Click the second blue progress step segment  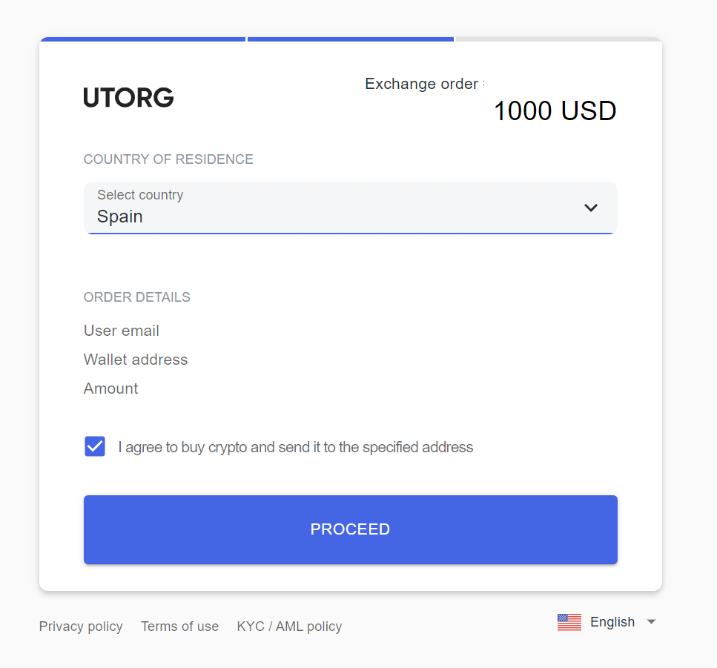pos(350,39)
